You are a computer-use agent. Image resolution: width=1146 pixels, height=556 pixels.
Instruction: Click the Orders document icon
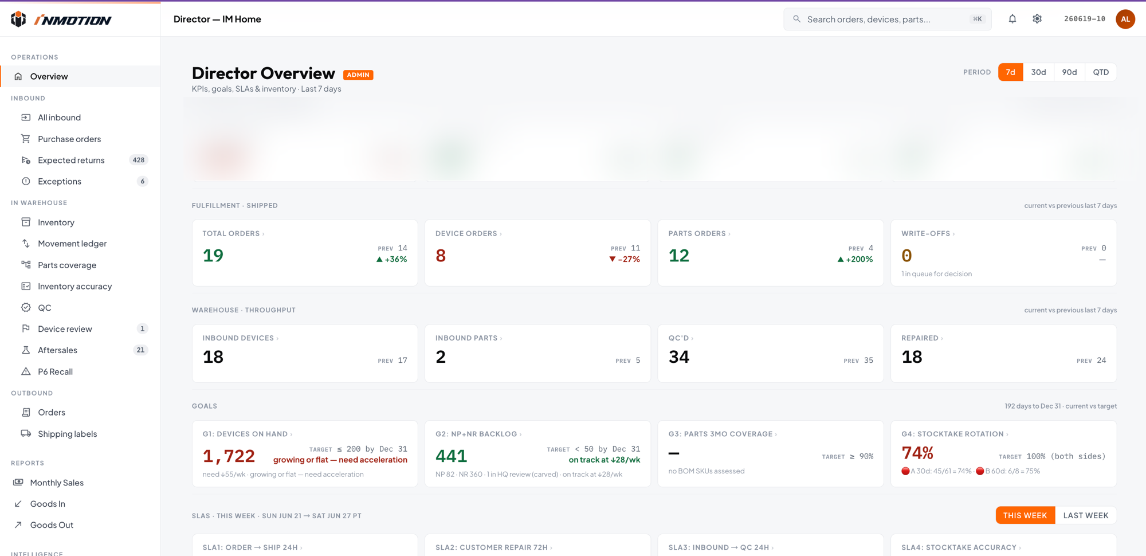point(26,412)
